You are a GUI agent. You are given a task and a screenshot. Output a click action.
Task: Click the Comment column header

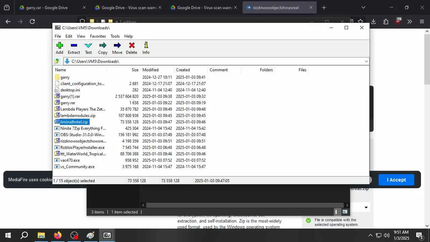click(224, 70)
